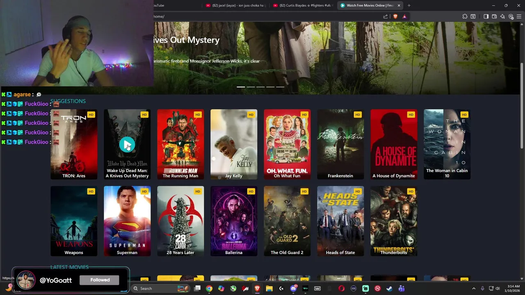Click the LATEST MOVIES section heading
Screen dimensions: 525x295
pyautogui.click(x=69, y=267)
